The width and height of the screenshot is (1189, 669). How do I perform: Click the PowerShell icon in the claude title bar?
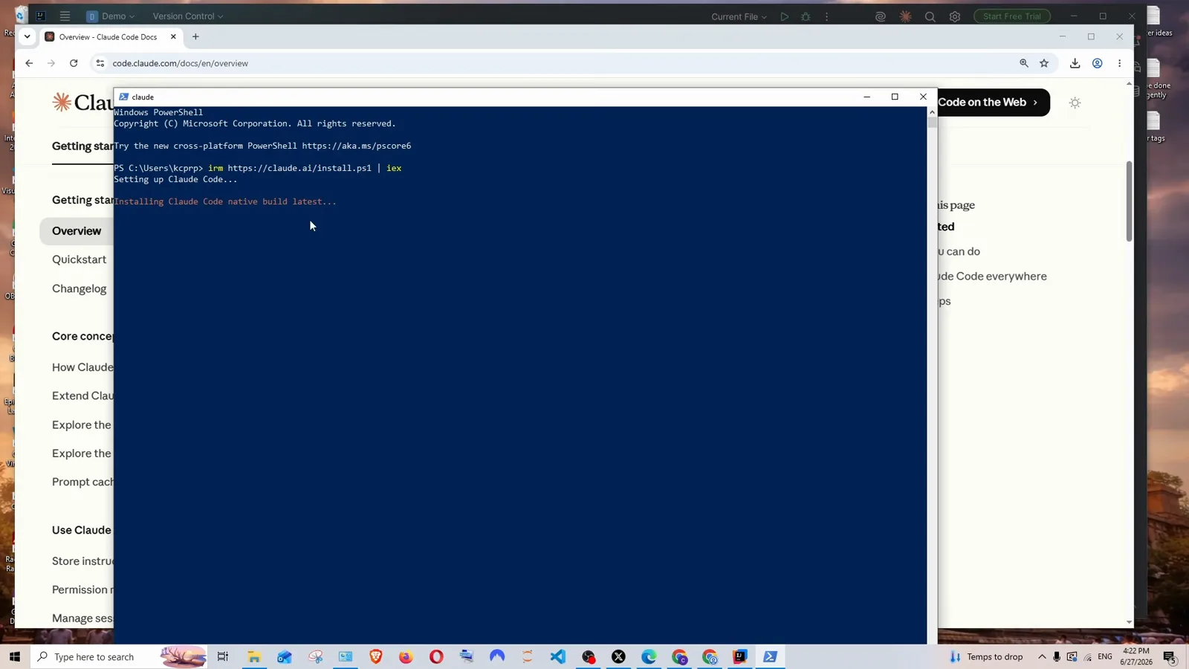click(x=123, y=97)
